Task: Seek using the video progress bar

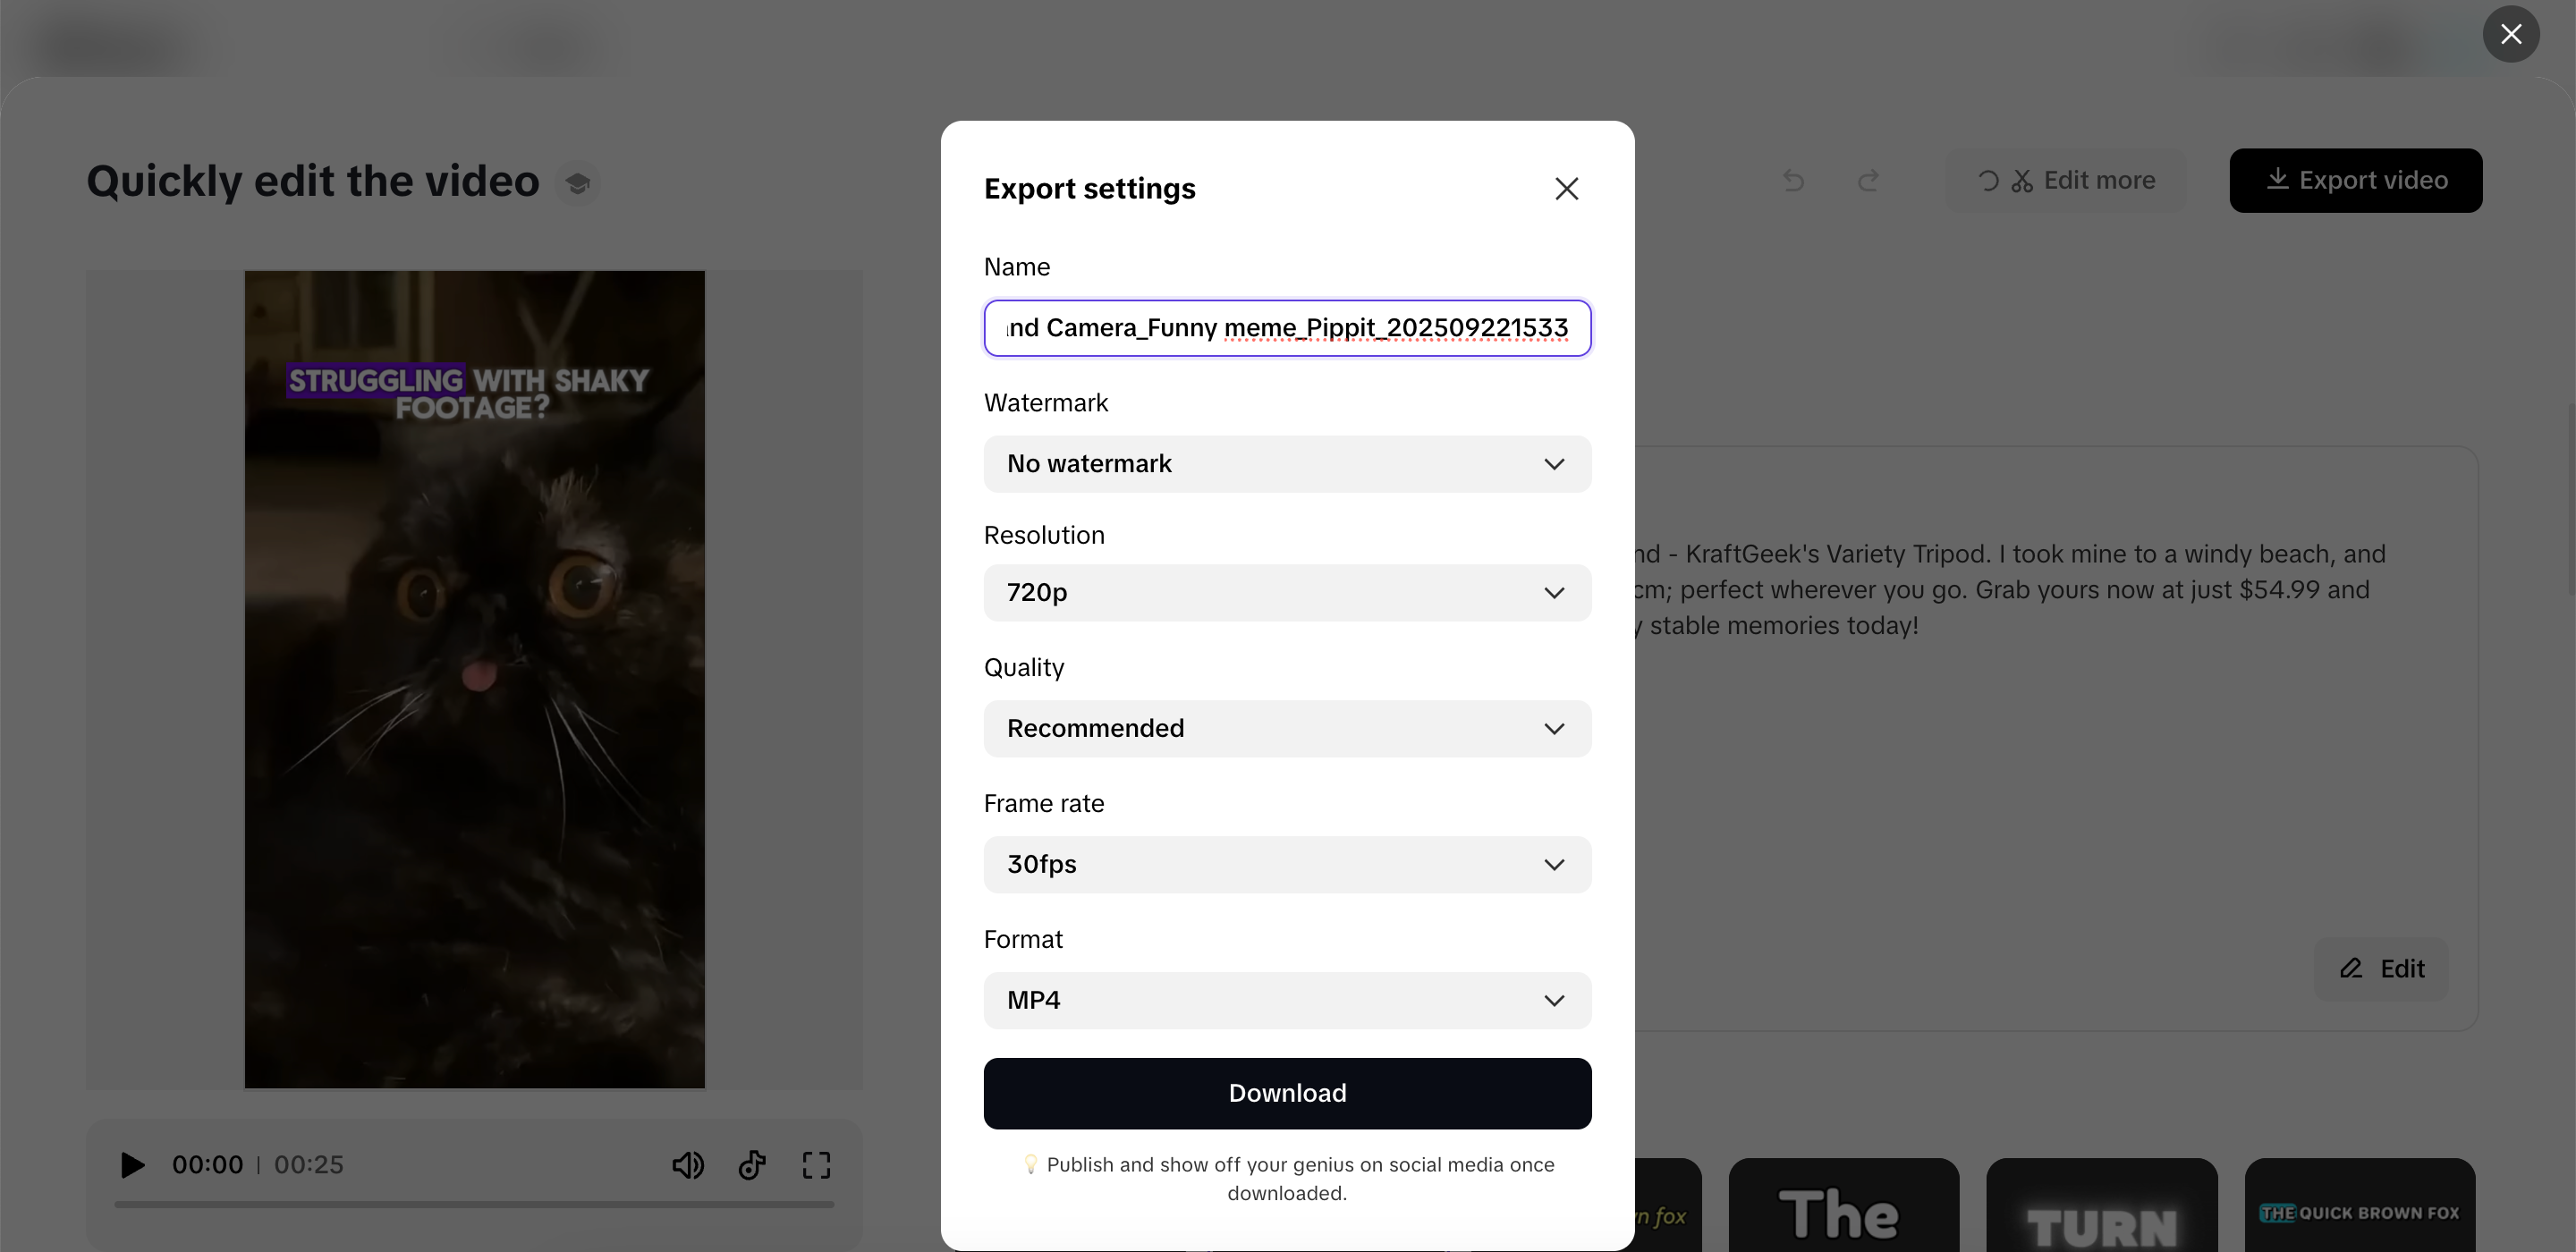Action: tap(475, 1205)
